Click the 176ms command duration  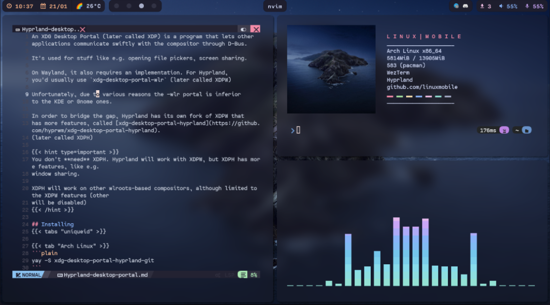point(488,130)
